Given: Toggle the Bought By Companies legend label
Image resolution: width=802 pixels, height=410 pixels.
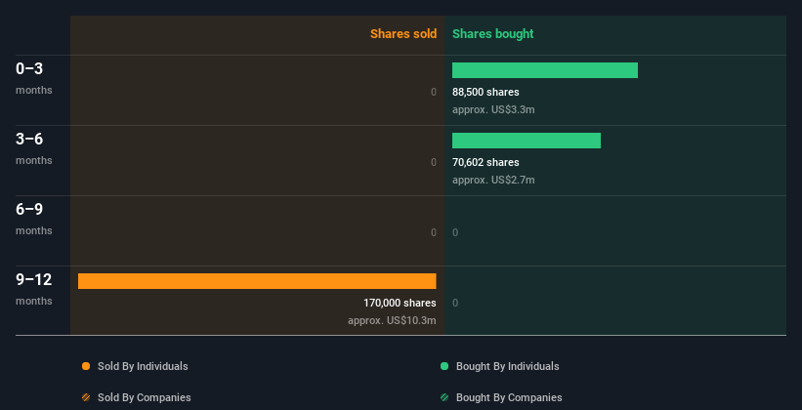Looking at the screenshot, I should coord(509,397).
